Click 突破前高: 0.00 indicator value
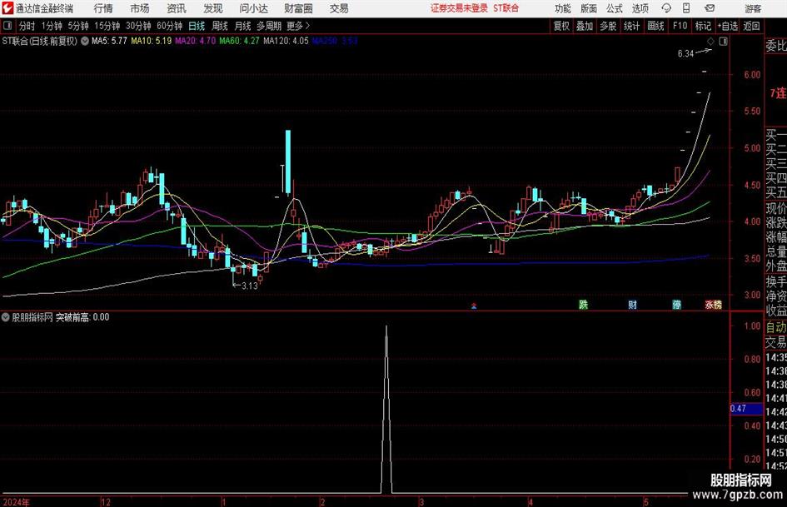Viewport: 787px width, 507px height. pyautogui.click(x=82, y=317)
